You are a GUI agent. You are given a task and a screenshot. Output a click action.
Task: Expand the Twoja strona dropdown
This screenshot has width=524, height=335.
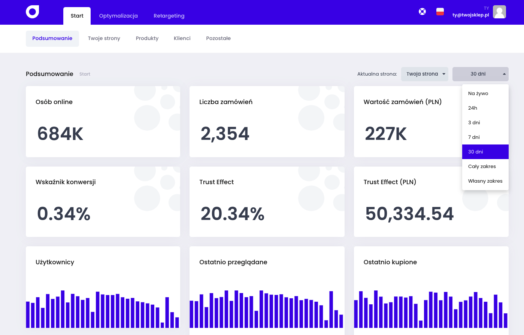point(425,74)
